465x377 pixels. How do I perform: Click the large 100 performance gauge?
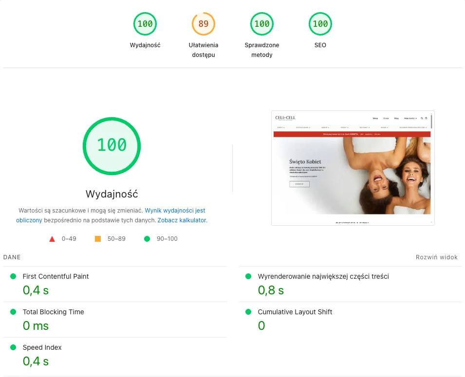[x=112, y=145]
